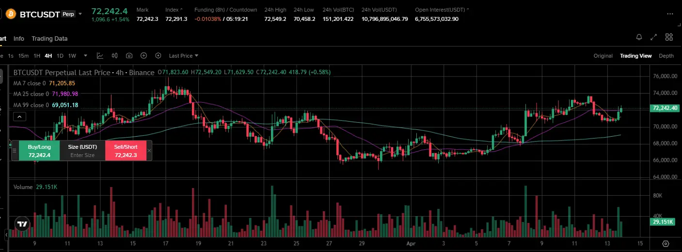
Task: Select the 1H time interval
Action: (x=37, y=56)
